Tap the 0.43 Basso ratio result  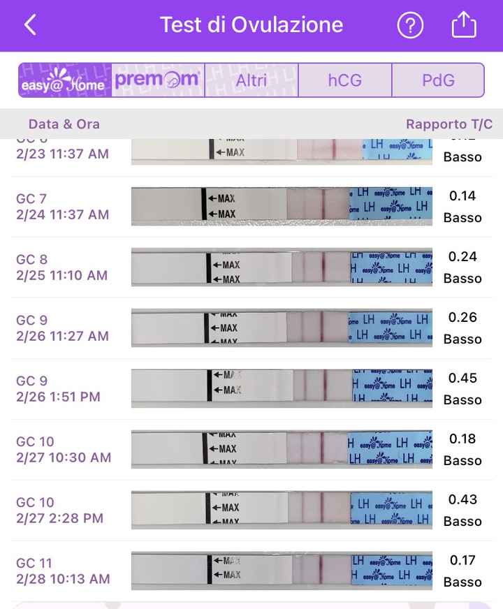(462, 510)
